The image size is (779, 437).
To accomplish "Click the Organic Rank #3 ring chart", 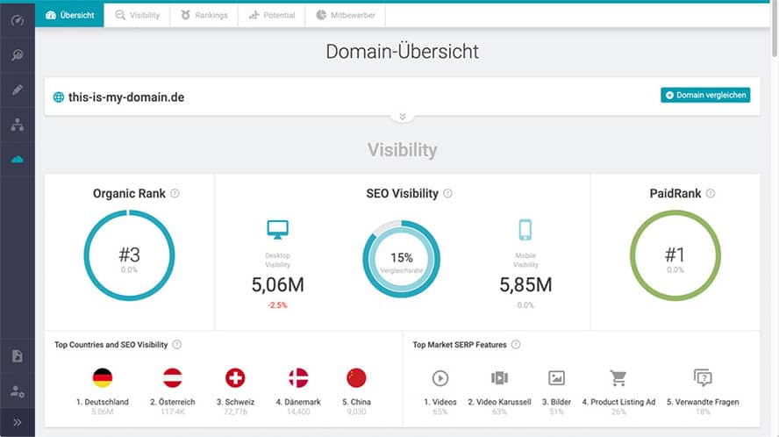I will coord(129,255).
